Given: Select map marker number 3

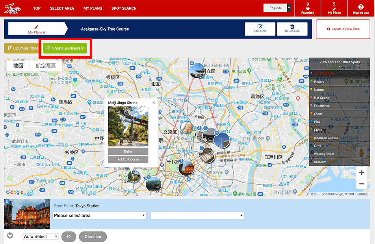Looking at the screenshot, I should click(209, 135).
